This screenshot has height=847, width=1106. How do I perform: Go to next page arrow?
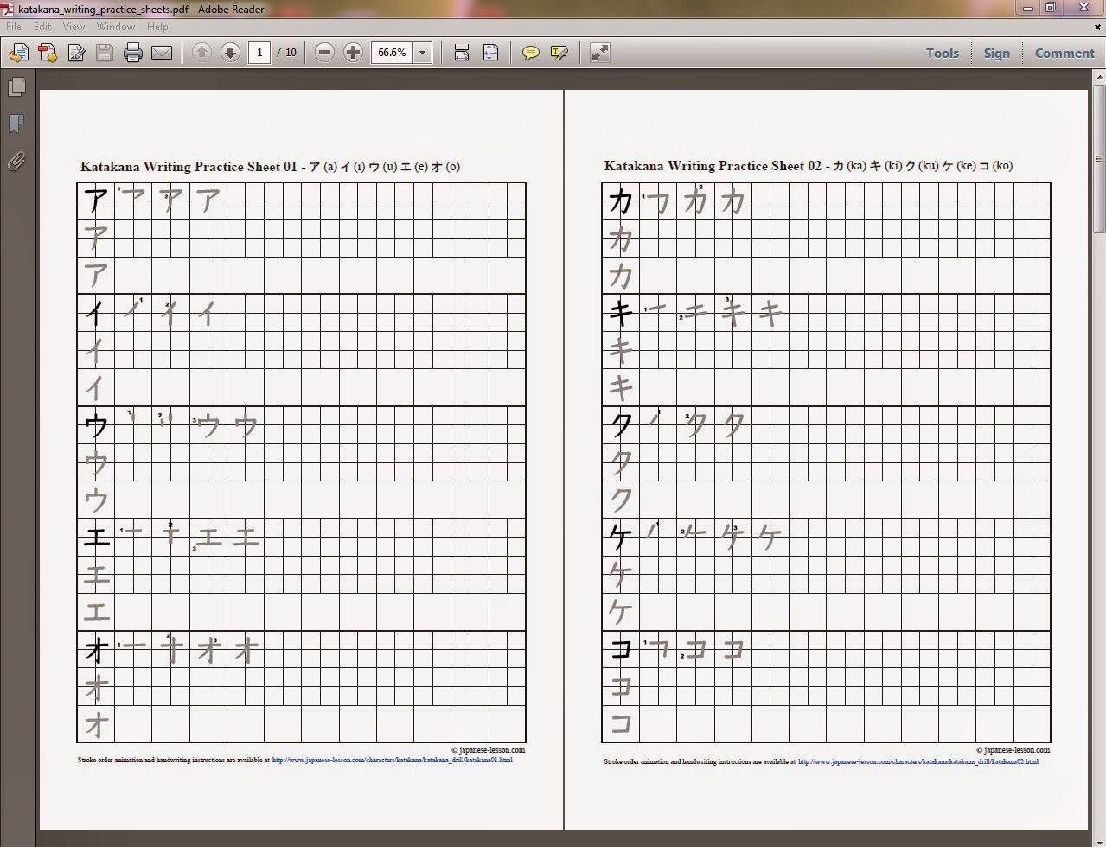[230, 53]
